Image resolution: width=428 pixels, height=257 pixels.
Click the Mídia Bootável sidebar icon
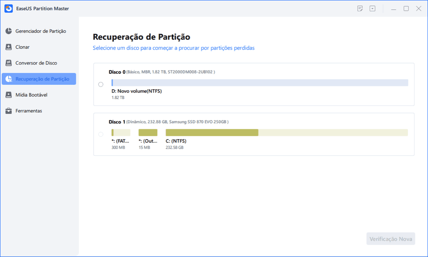pos(9,95)
